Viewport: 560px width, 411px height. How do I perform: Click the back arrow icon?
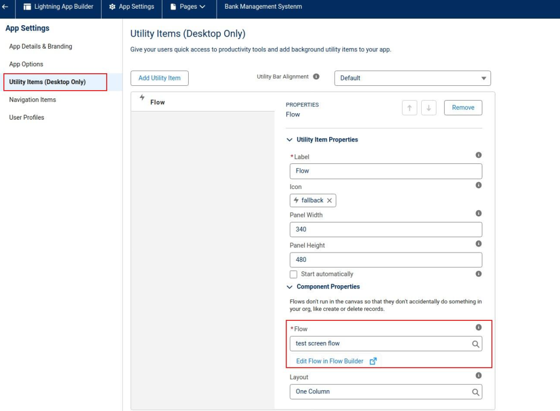tap(5, 7)
